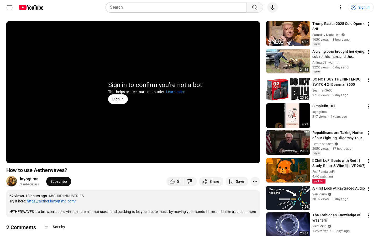Open Bearman3600 channel name

coord(322,90)
